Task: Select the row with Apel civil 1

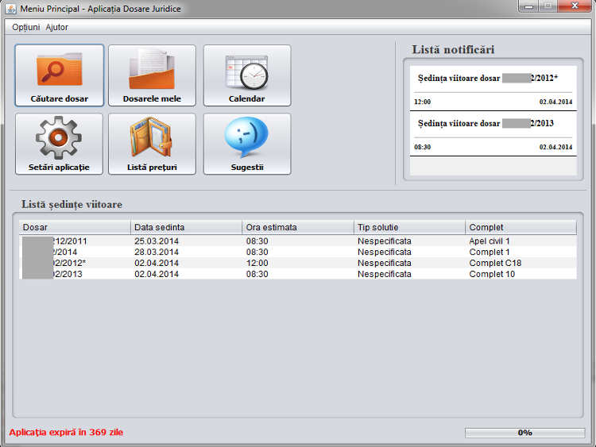Action: [x=298, y=241]
